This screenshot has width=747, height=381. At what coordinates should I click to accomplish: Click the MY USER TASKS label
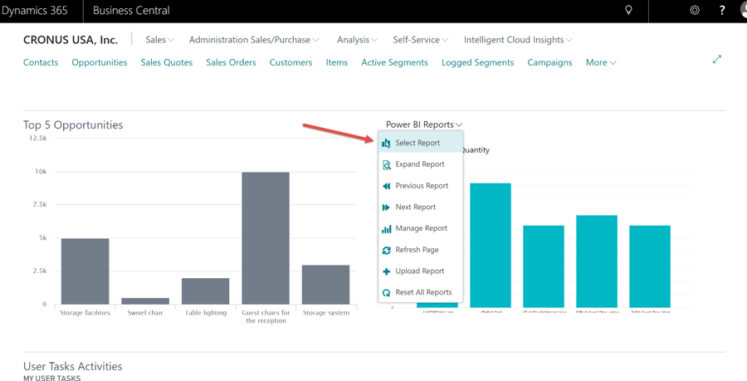[52, 379]
